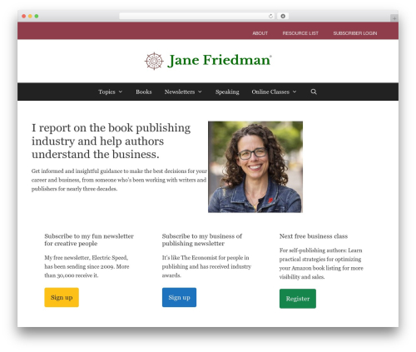This screenshot has height=352, width=416.
Task: Click yellow Sign up button for Electric Speed
Action: click(62, 297)
